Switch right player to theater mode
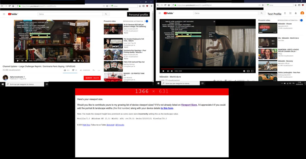Screen dimensions: 306x159 [x=248, y=71]
